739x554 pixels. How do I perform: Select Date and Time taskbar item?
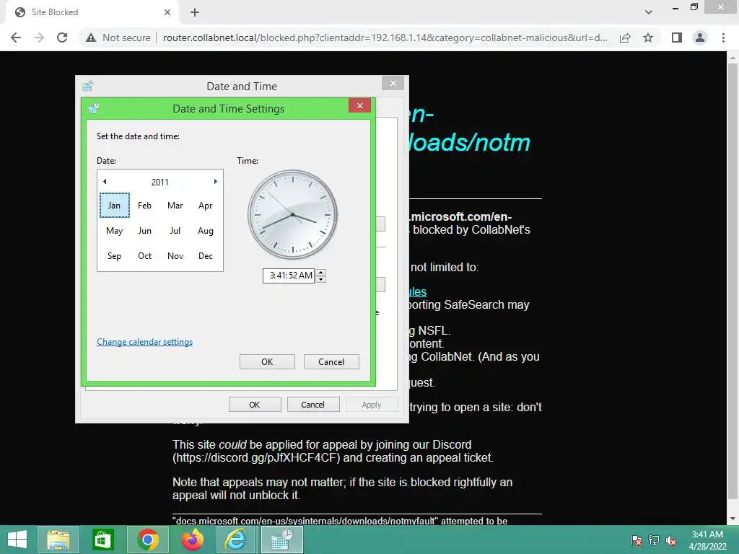click(282, 540)
